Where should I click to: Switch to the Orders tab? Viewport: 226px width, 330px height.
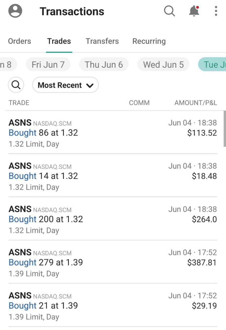coord(20,41)
